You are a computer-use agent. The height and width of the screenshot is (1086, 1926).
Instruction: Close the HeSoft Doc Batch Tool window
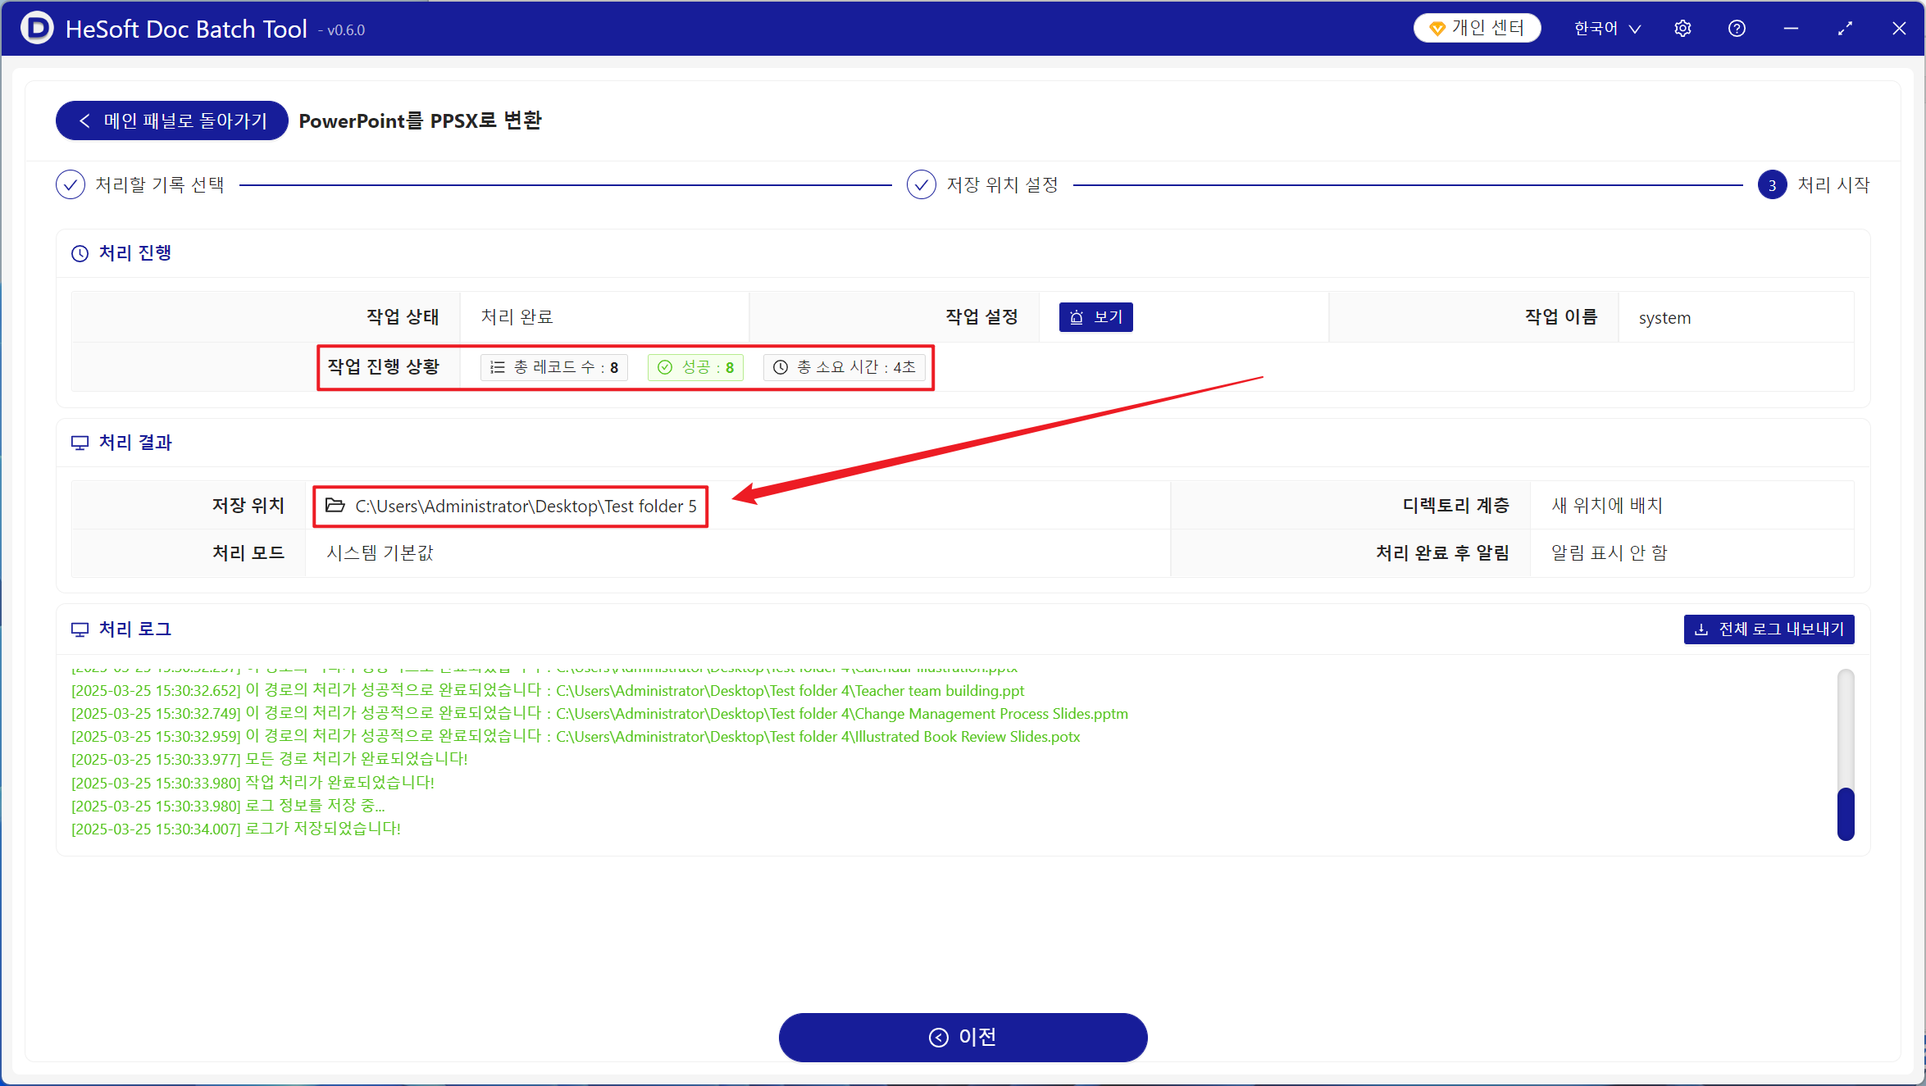(x=1899, y=29)
